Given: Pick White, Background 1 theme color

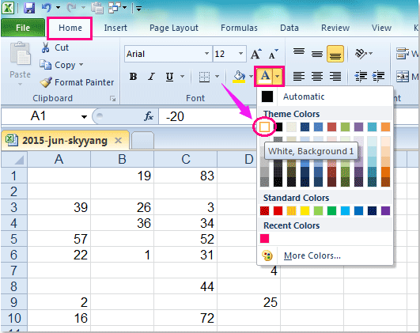Looking at the screenshot, I should [265, 127].
